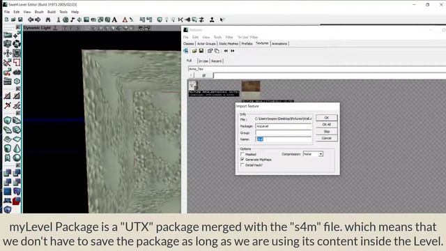Screen dimensions: 446x251
Task: Select the In Use tab
Action: [203, 61]
